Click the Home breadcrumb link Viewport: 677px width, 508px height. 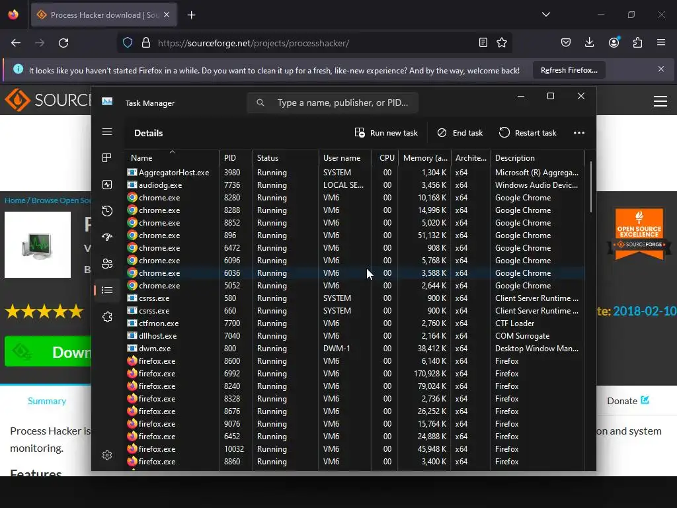[15, 200]
